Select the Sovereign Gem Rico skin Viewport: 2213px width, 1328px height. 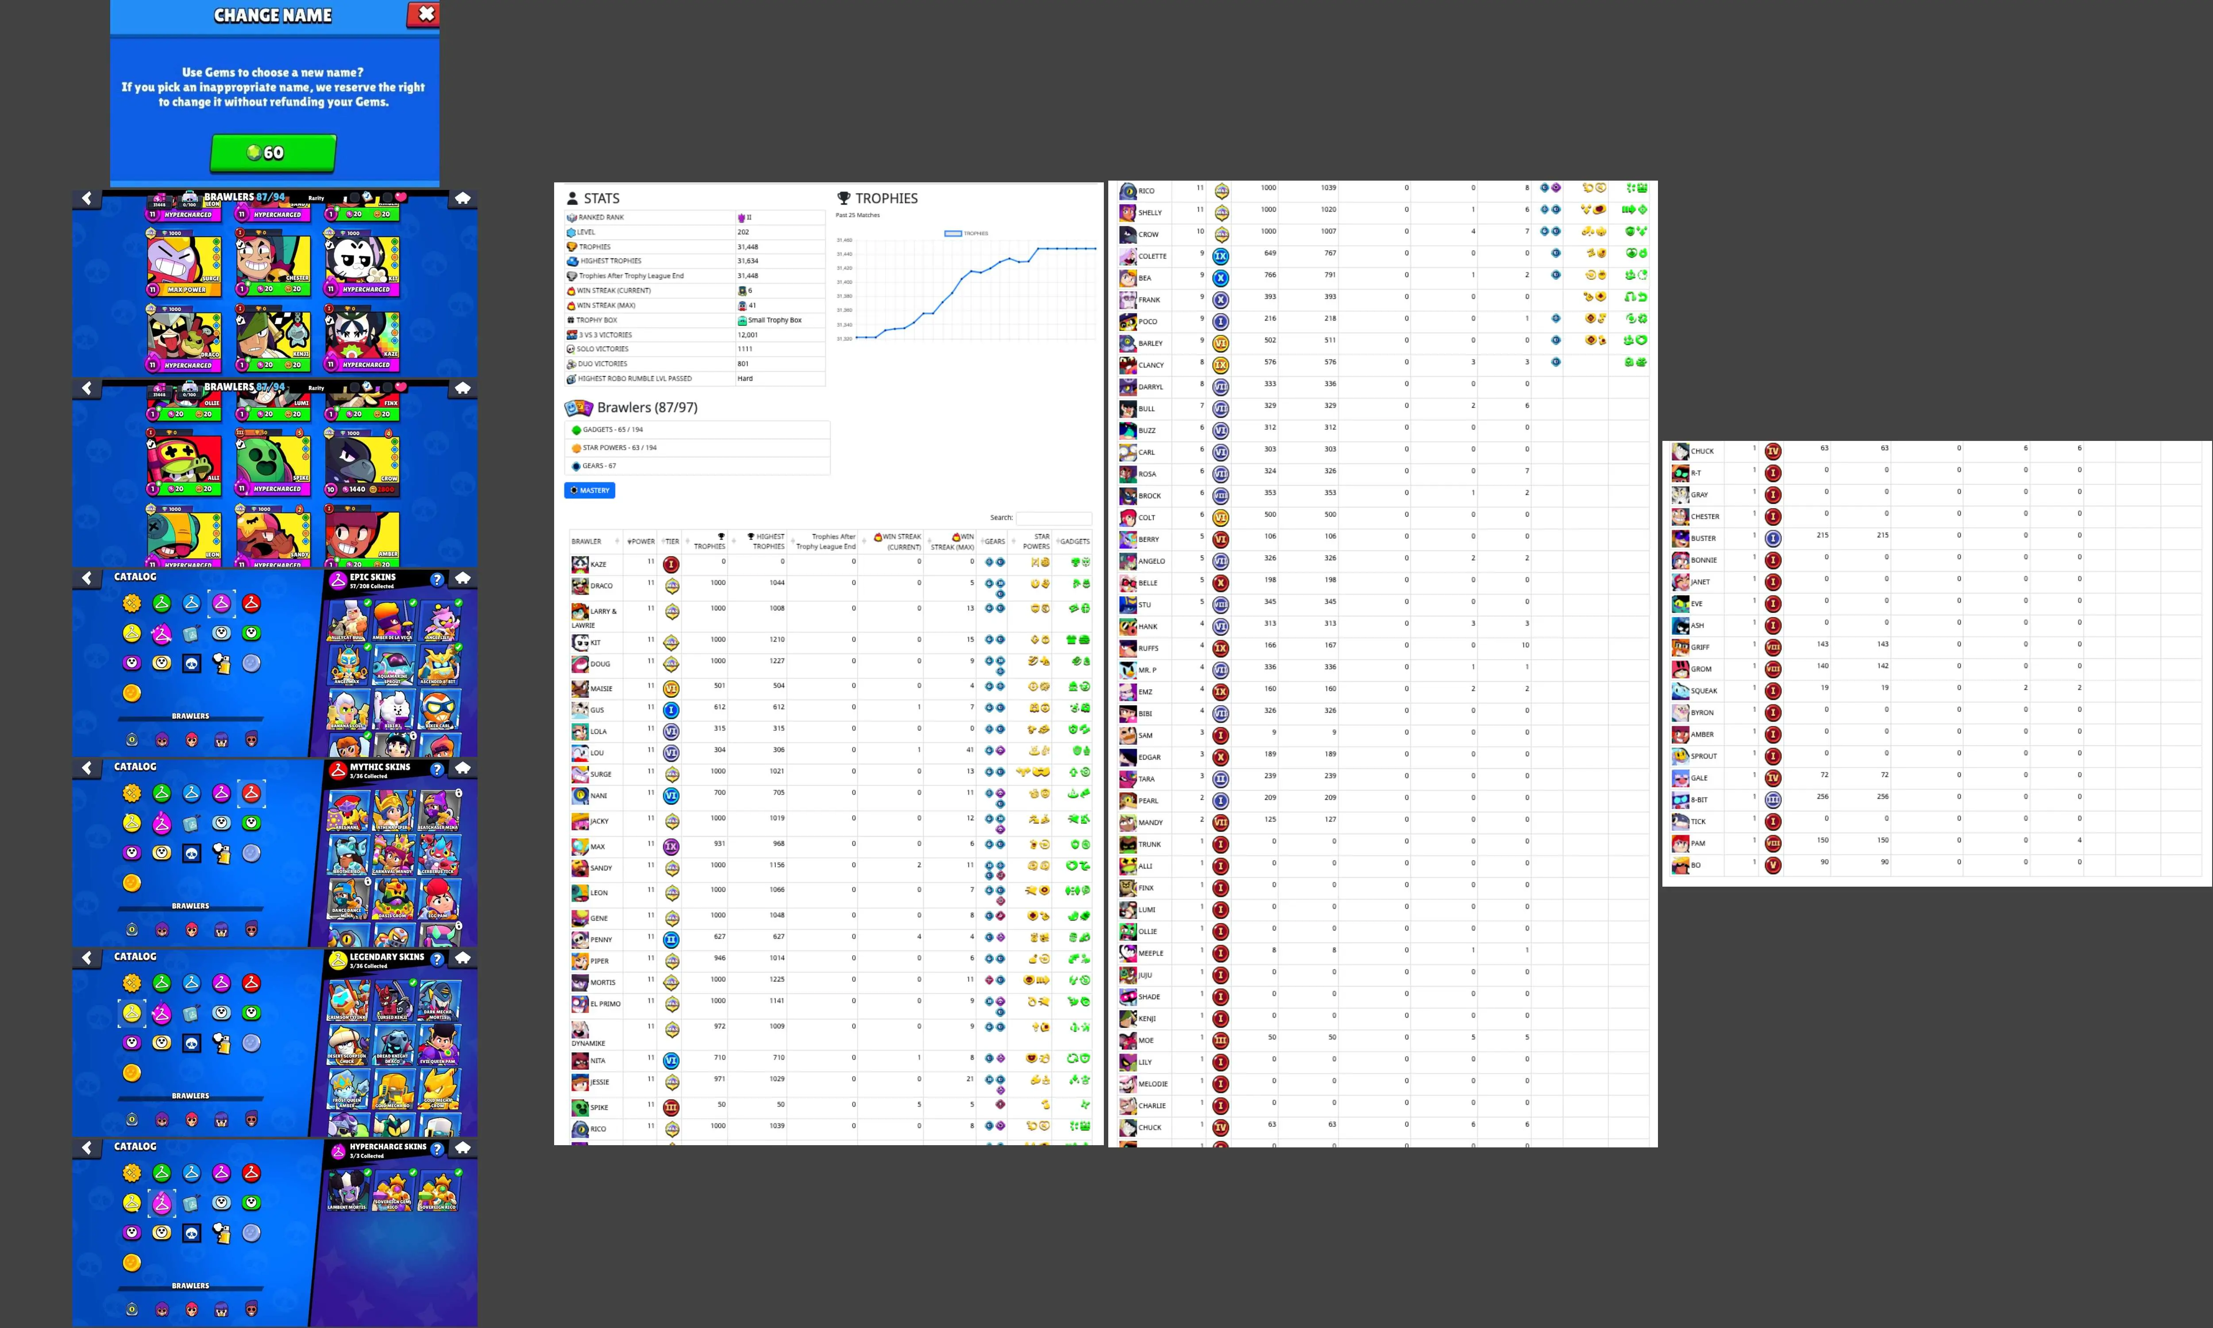click(x=393, y=1190)
